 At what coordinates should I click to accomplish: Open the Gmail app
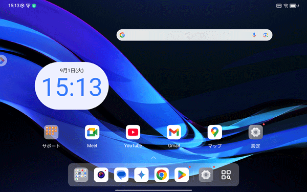coord(174,132)
